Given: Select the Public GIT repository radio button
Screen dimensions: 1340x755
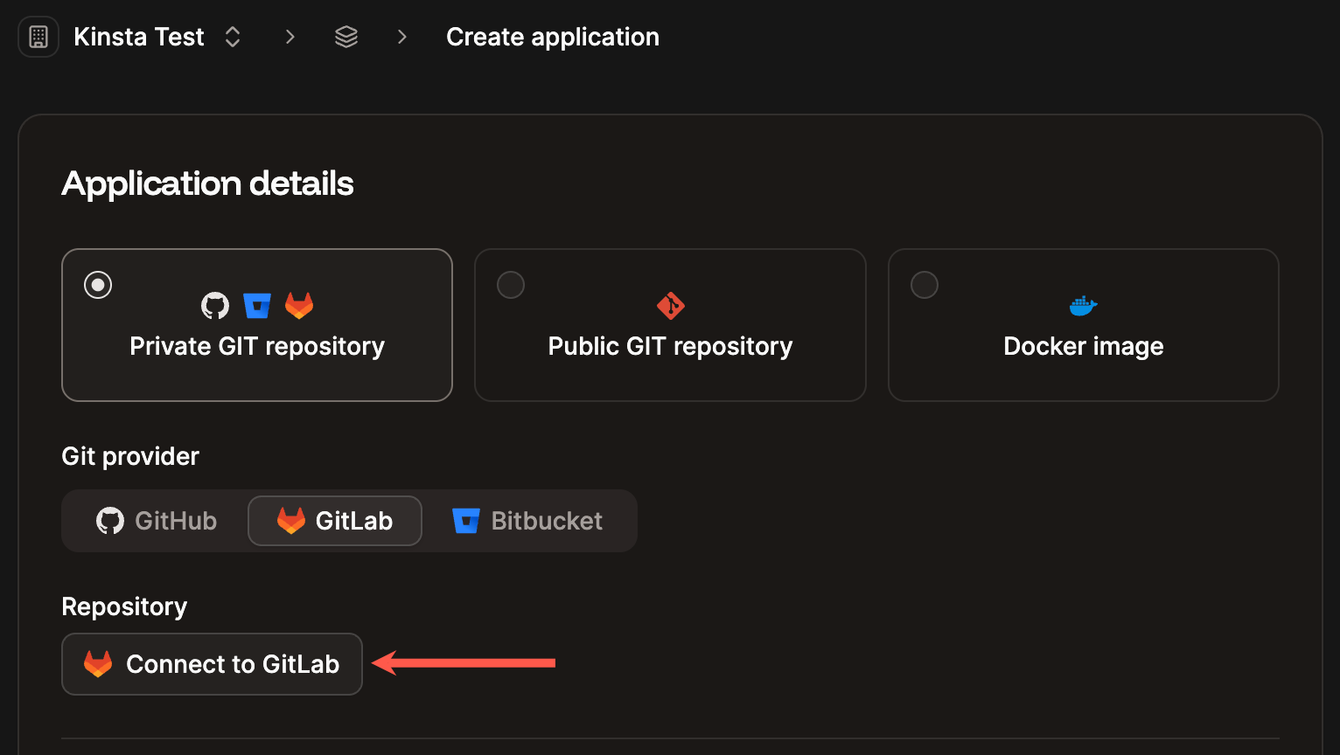Looking at the screenshot, I should 511,284.
